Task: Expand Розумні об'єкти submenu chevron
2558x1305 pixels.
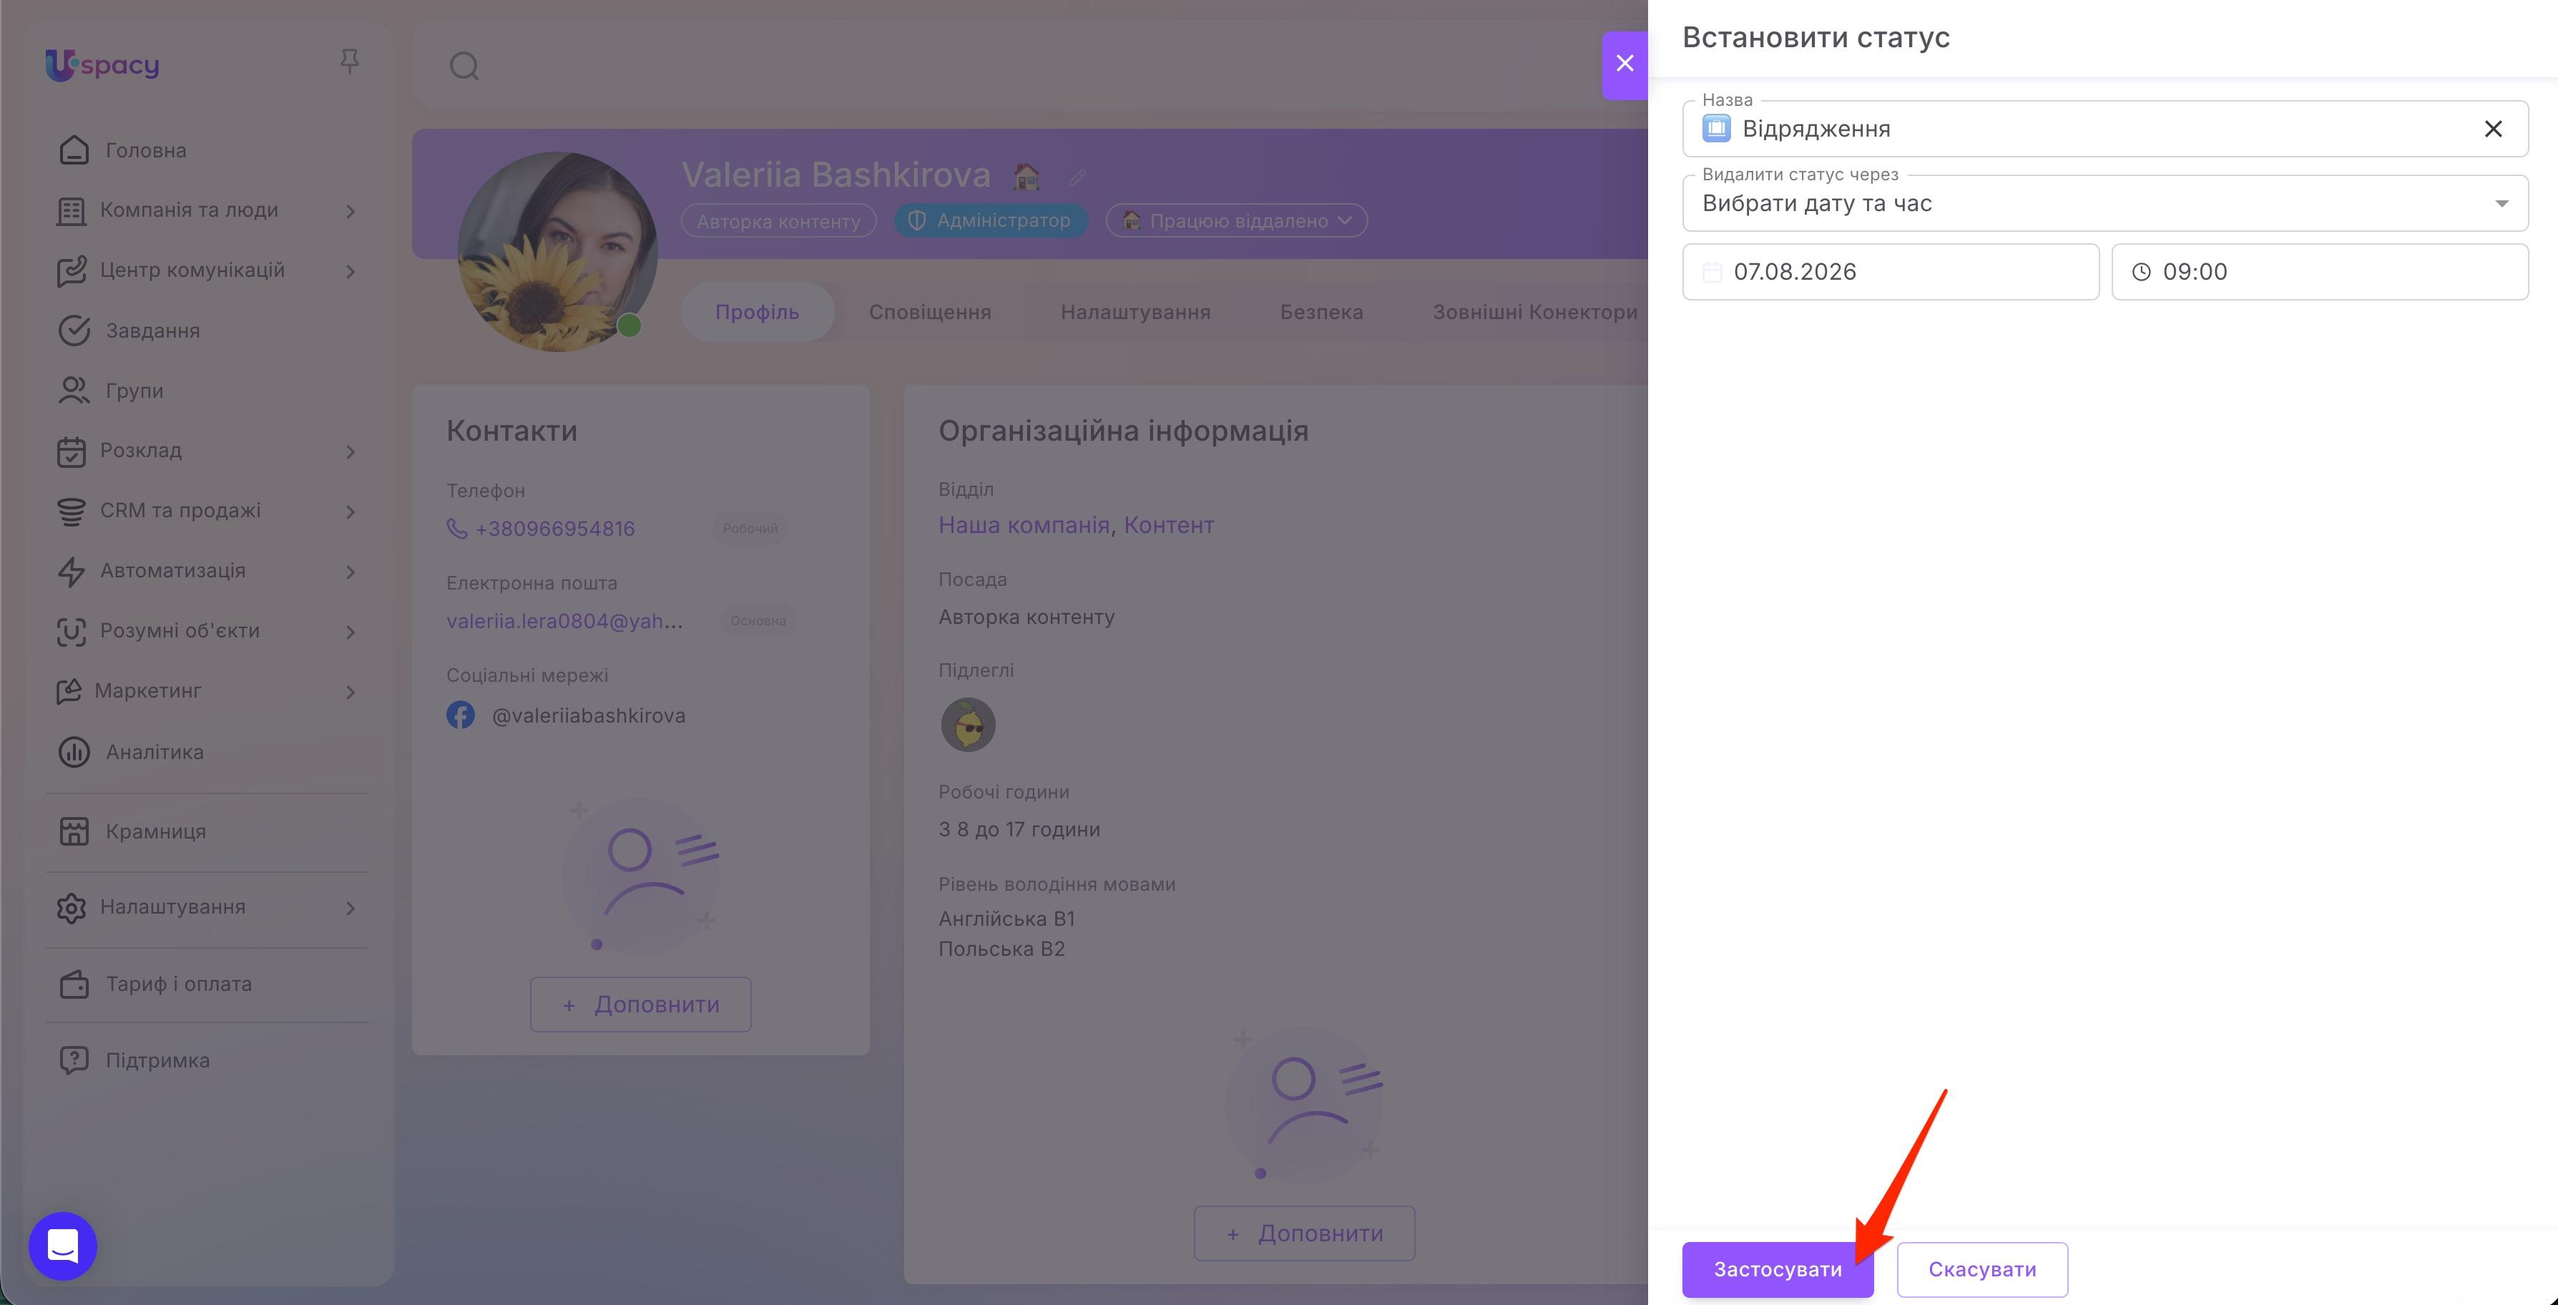Action: pos(350,632)
